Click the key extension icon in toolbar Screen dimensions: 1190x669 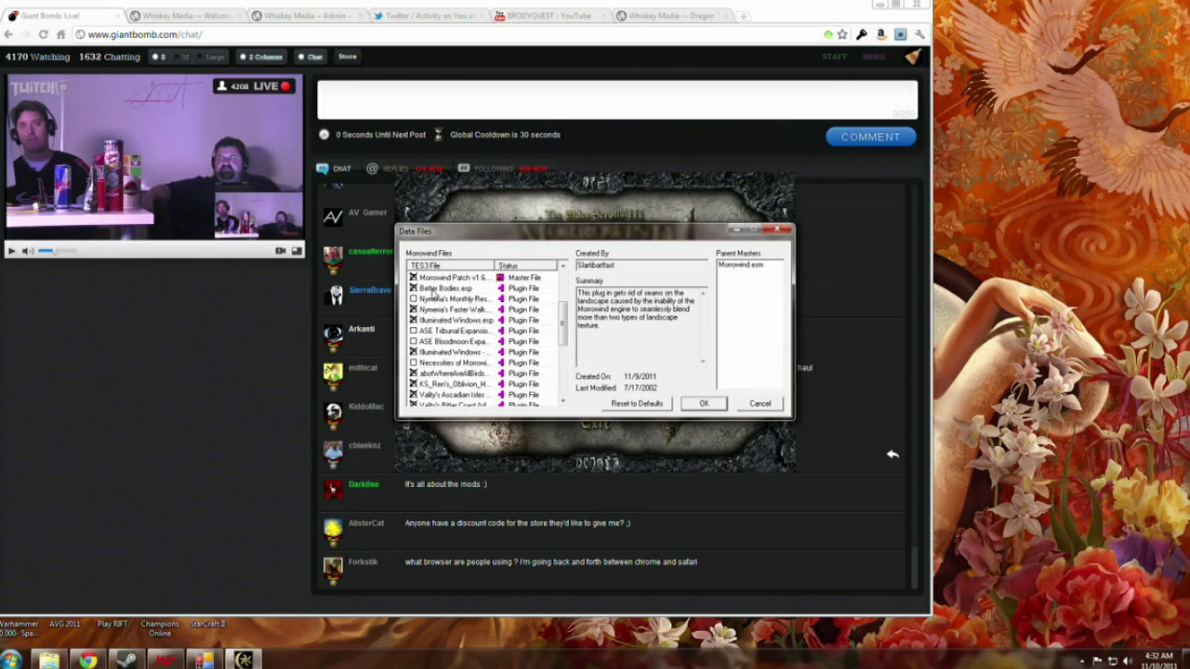[x=862, y=34]
